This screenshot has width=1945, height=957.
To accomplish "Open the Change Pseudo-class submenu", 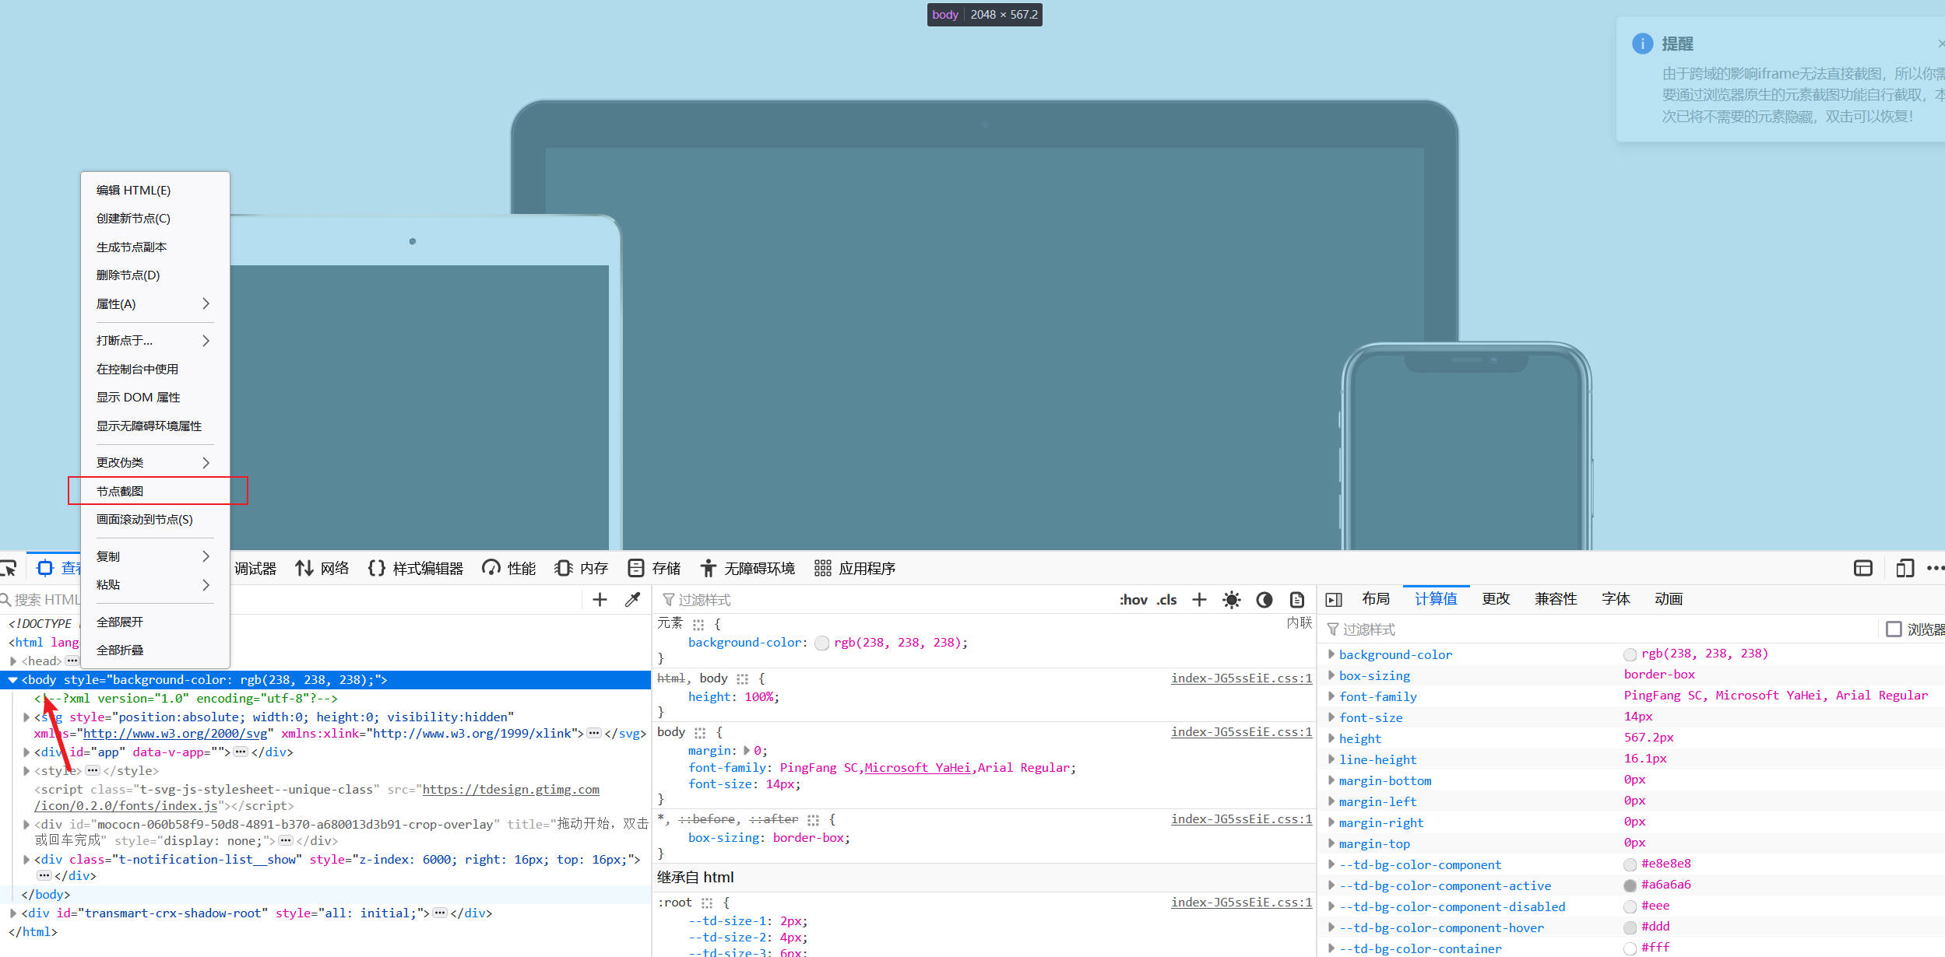I will tap(155, 463).
